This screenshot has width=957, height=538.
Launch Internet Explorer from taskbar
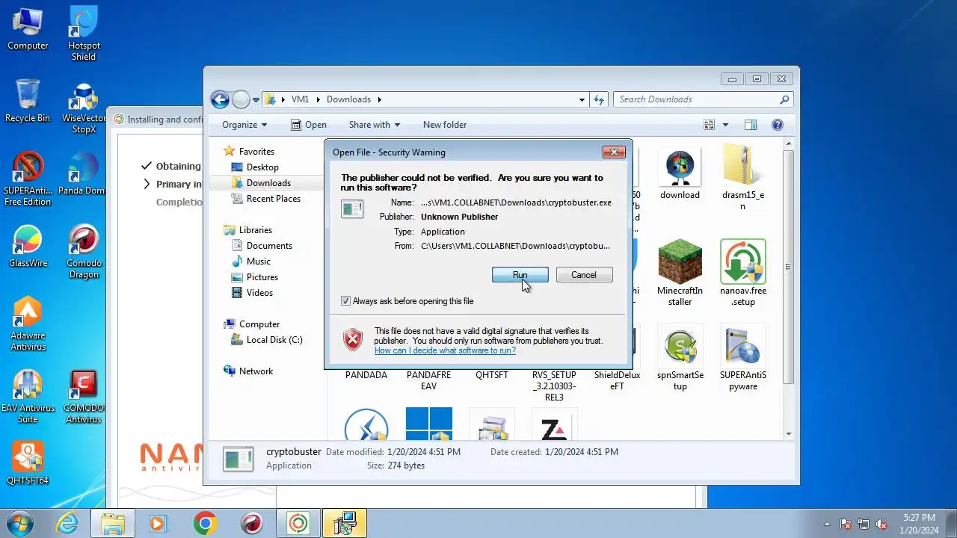(67, 523)
